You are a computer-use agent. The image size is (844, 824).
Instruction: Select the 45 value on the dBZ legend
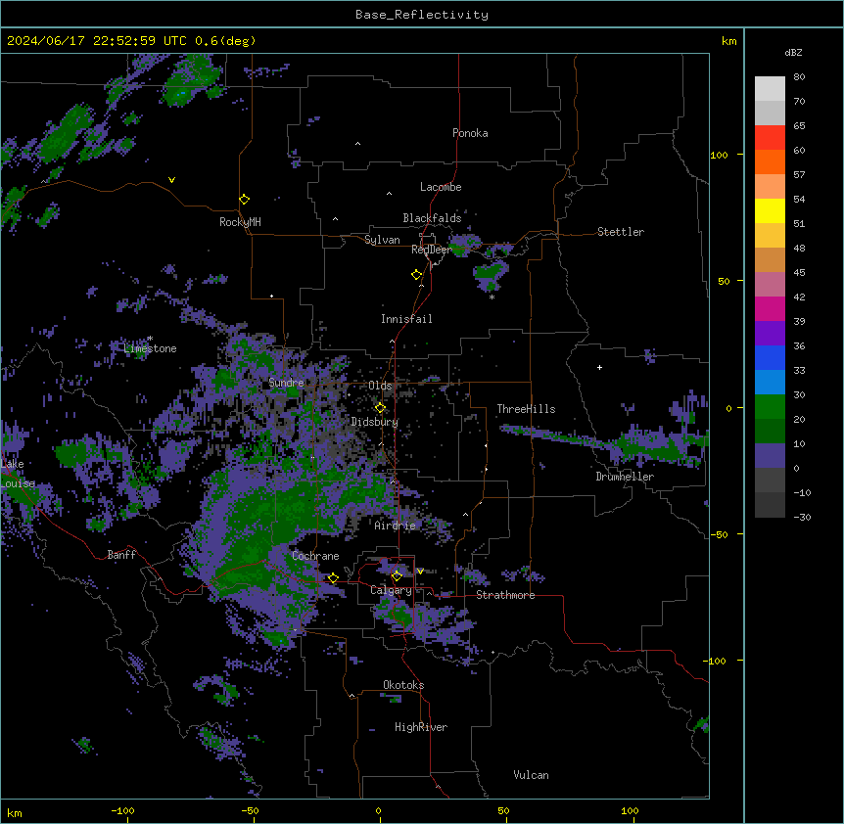tap(799, 273)
